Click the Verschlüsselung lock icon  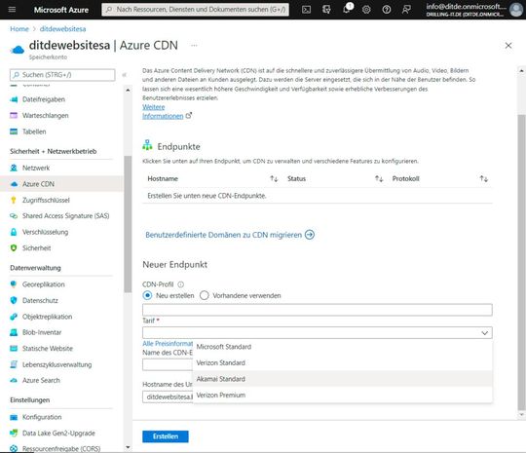point(14,232)
